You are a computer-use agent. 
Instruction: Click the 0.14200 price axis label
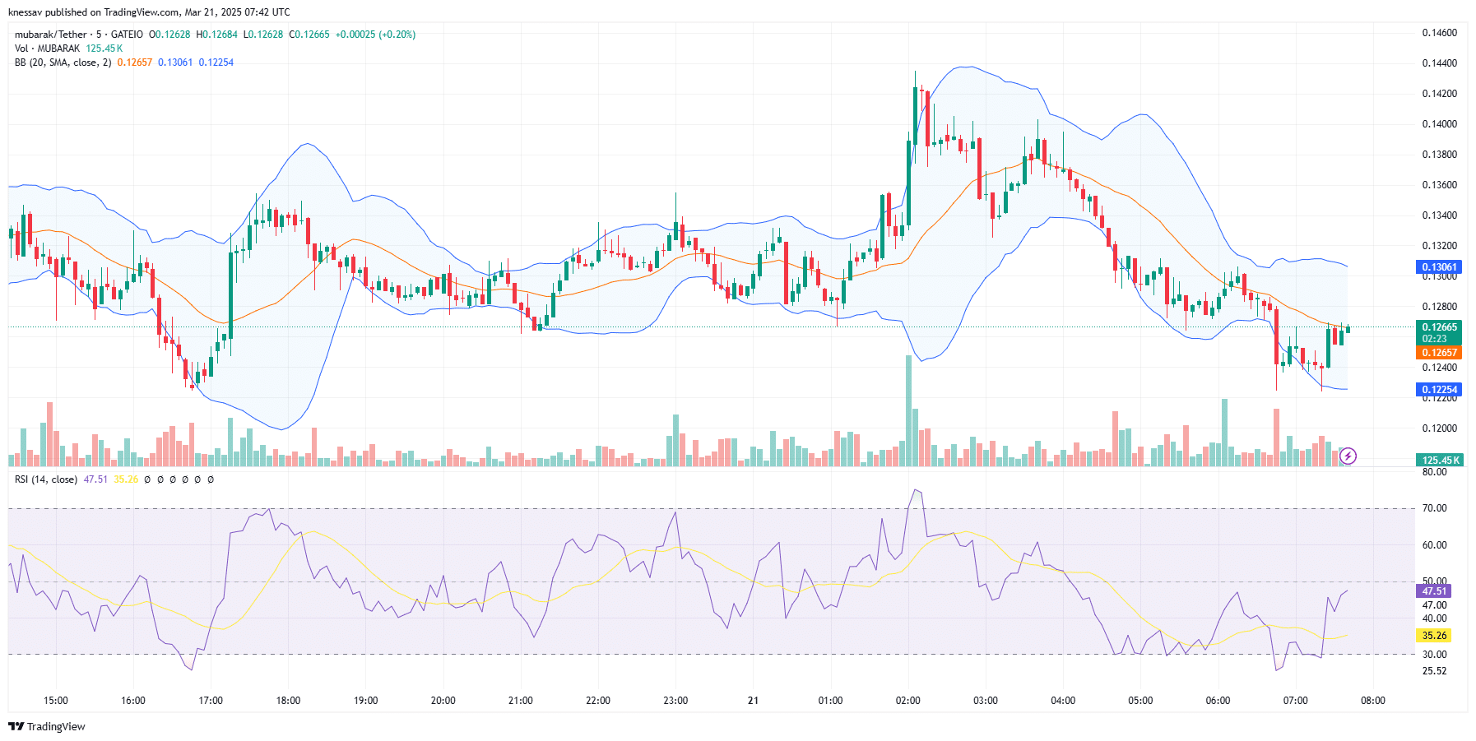(x=1439, y=94)
